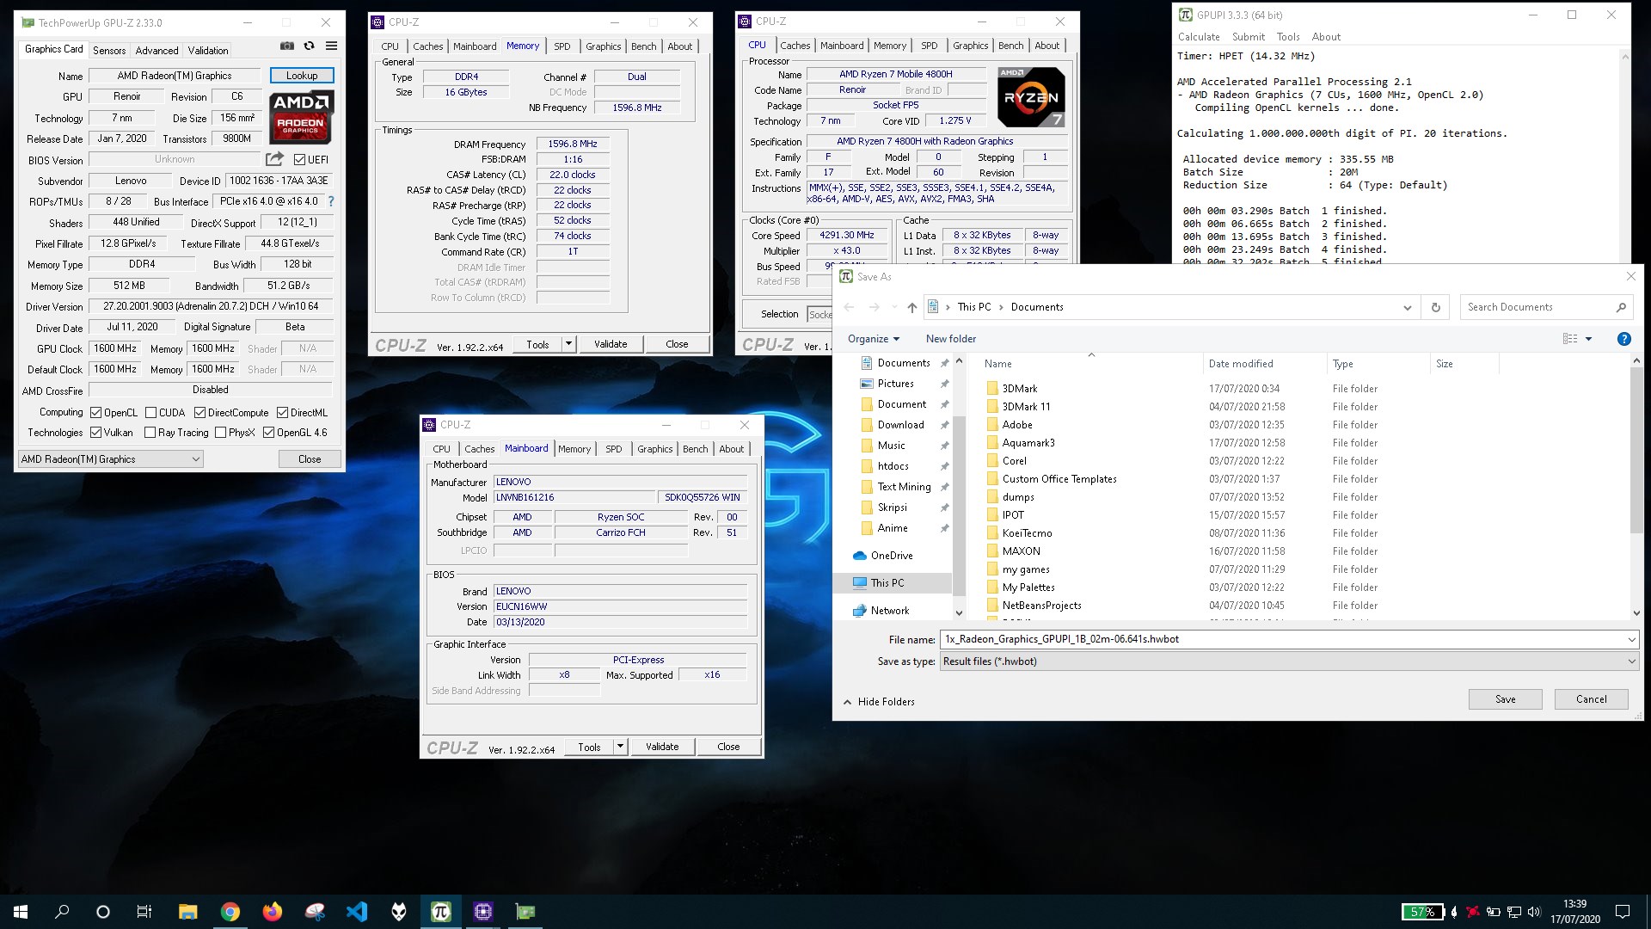Viewport: 1651px width, 929px height.
Task: Open the GPU selection dropdown in GPU-Z
Action: pos(111,459)
